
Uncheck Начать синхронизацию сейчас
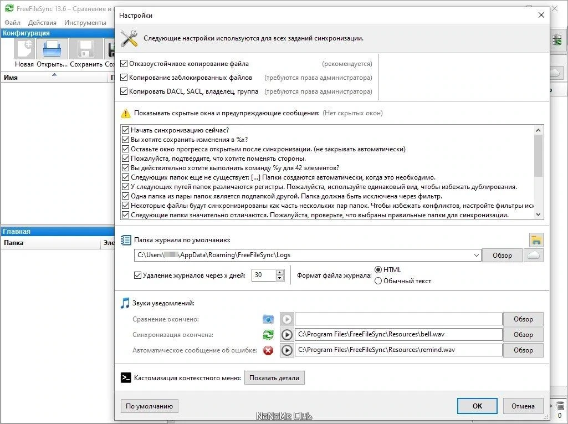tap(125, 130)
